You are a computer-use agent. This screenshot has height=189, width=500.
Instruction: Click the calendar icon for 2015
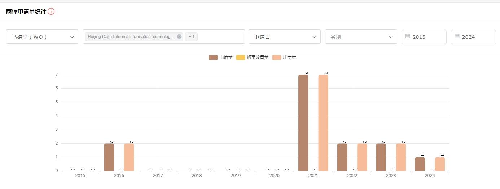pos(408,37)
